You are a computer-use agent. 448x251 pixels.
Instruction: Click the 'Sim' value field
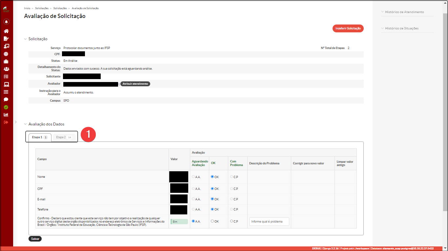point(179,222)
